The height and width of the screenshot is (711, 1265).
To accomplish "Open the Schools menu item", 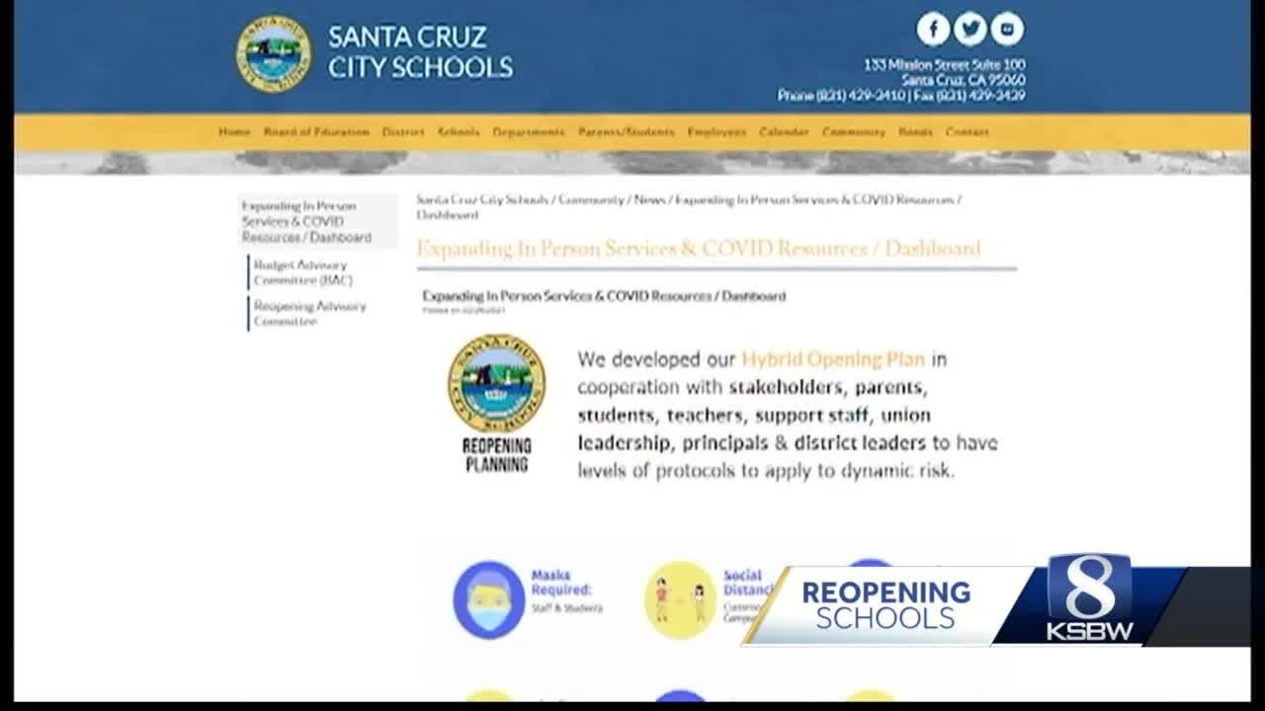I will (459, 131).
